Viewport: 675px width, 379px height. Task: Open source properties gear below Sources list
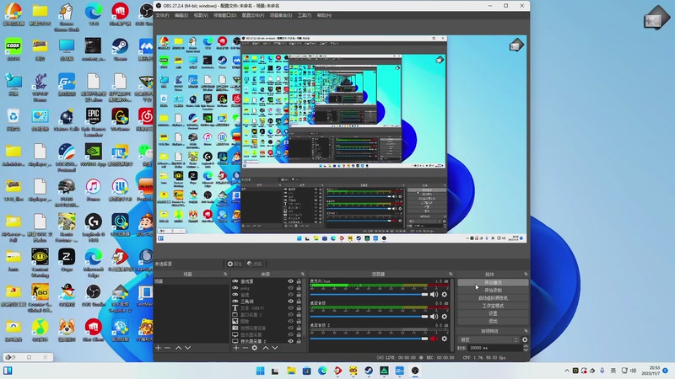pyautogui.click(x=255, y=348)
